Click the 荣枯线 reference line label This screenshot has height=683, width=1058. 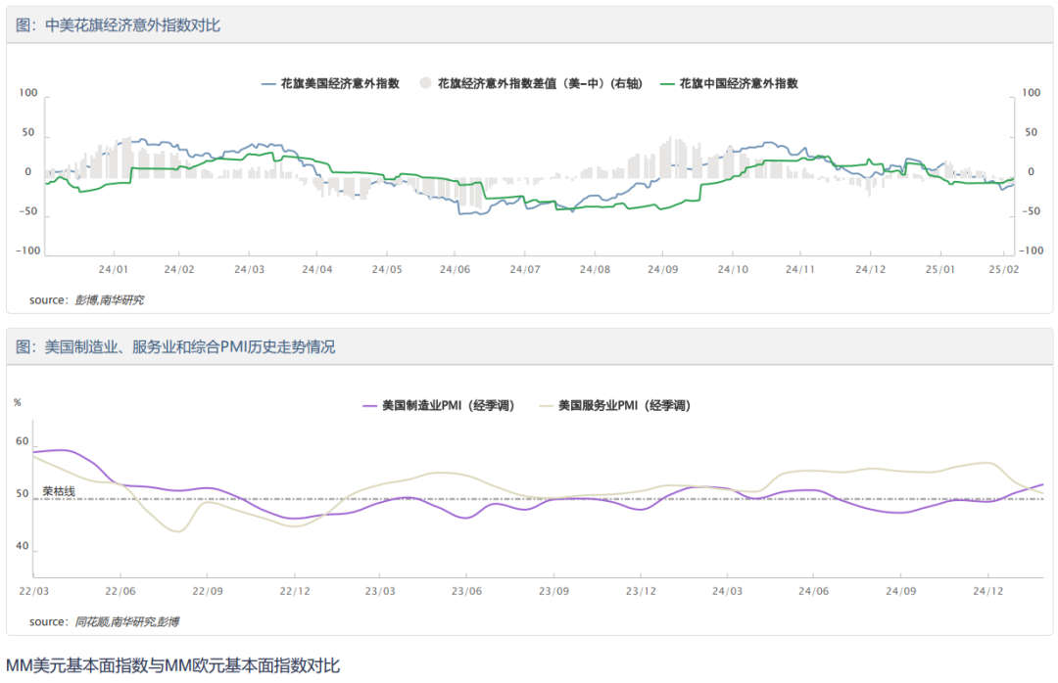[59, 491]
